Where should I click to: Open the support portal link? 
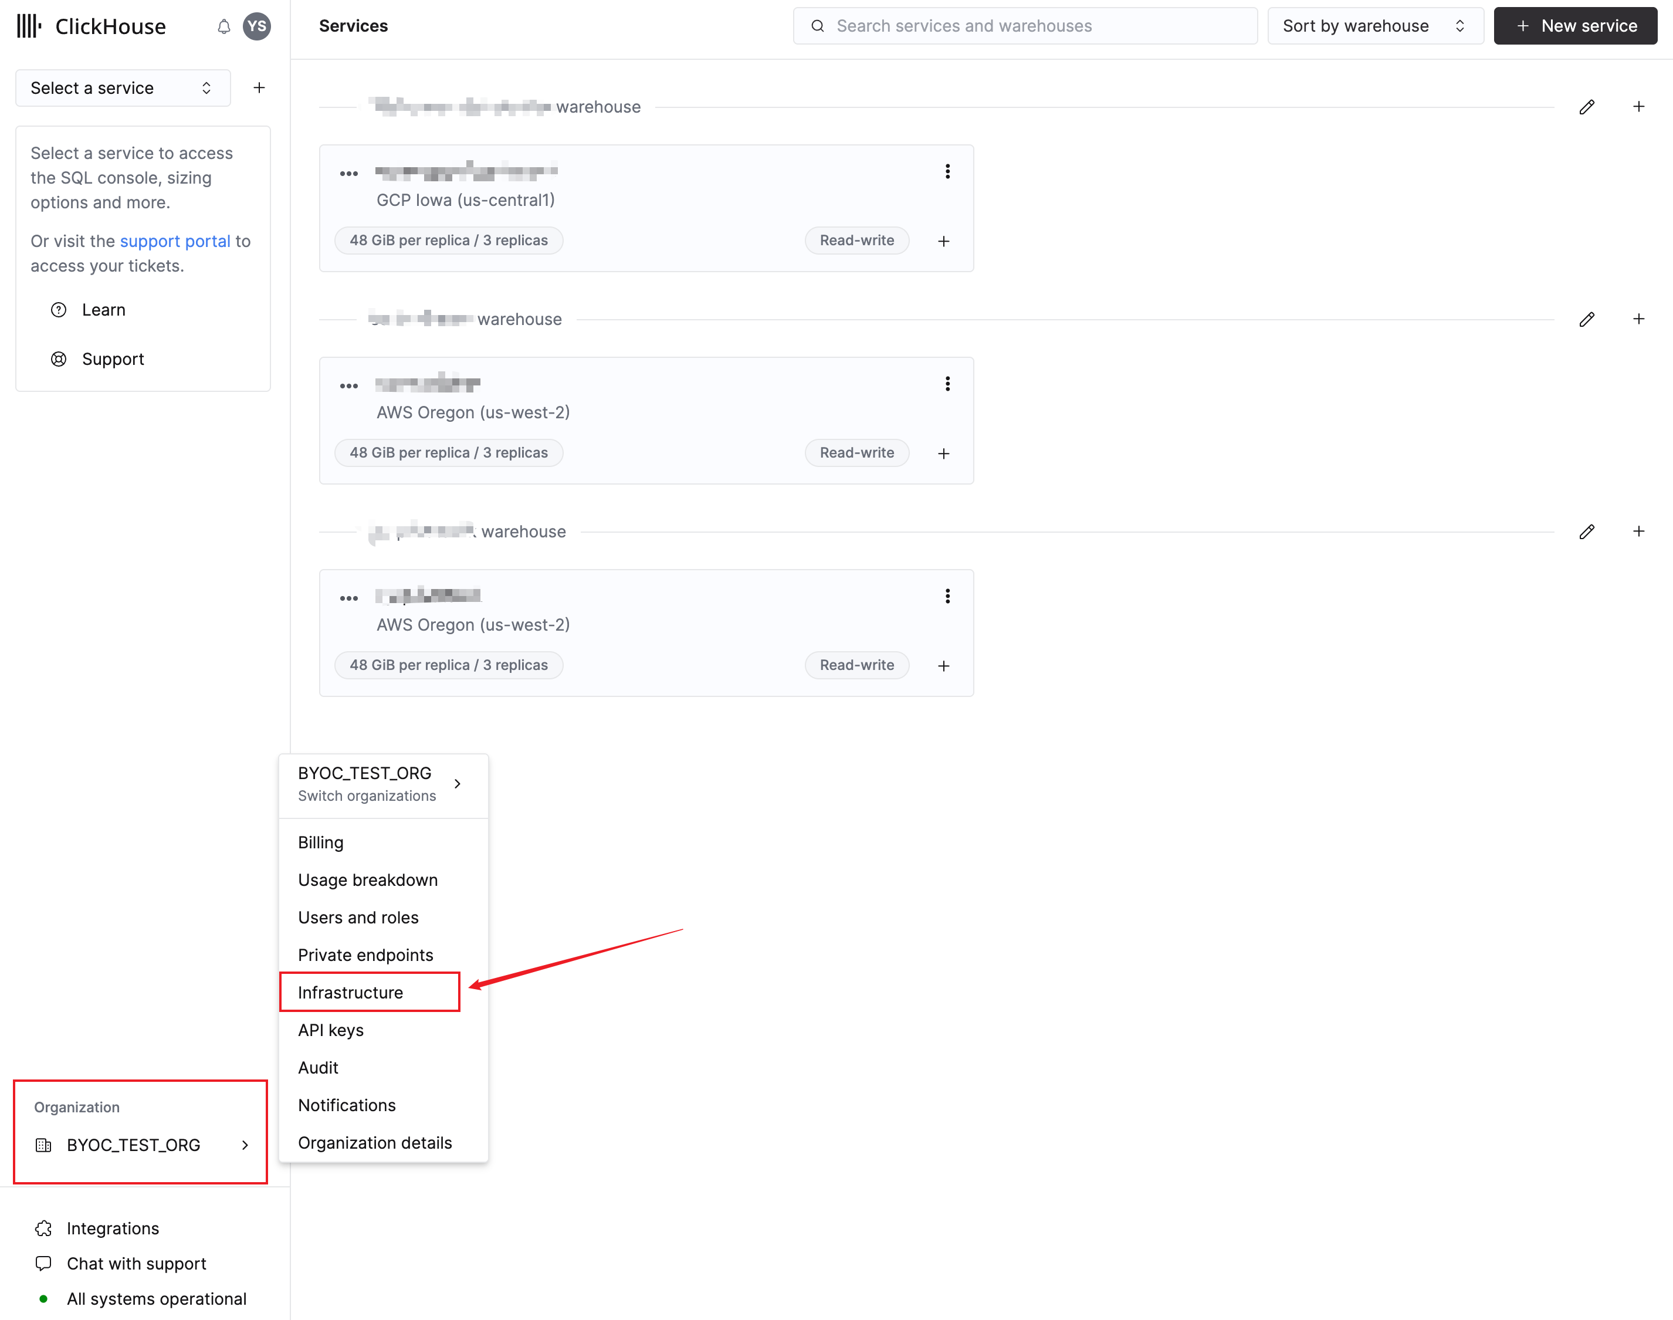click(175, 241)
